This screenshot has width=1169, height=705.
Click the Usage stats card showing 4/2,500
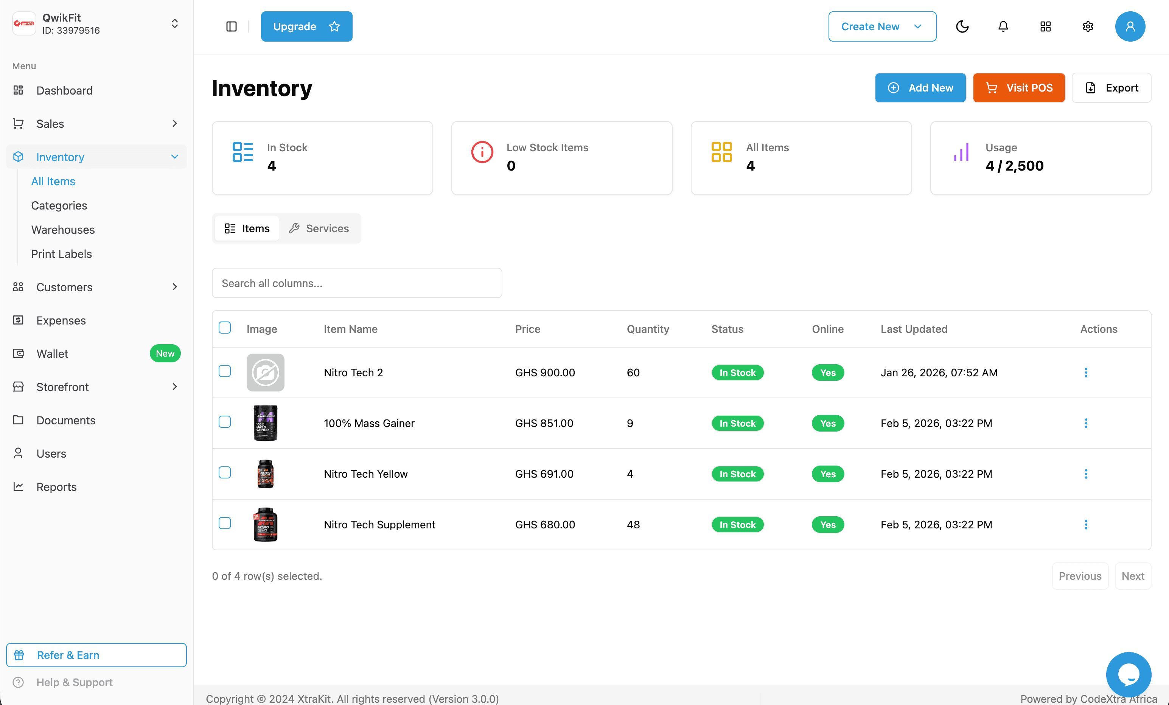click(1040, 157)
